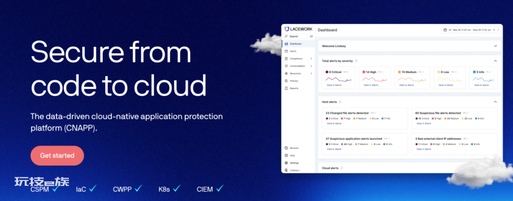Click the info icon beside Host alerts
This screenshot has width=513, height=201.
coord(340,102)
